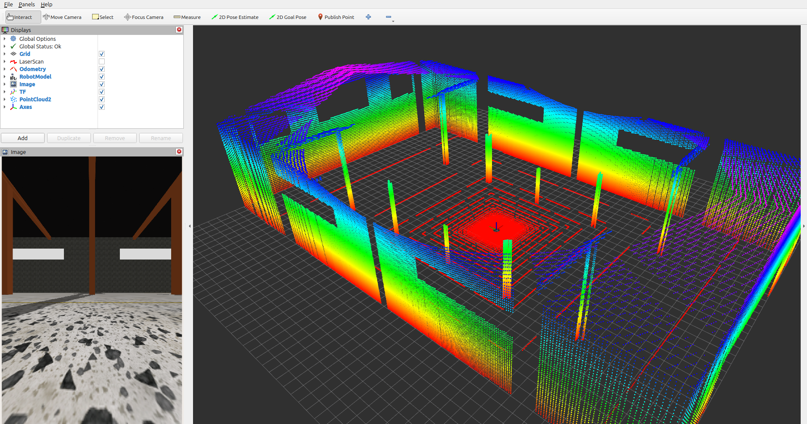Activate the Move Camera tool
Image resolution: width=807 pixels, height=424 pixels.
pos(62,17)
